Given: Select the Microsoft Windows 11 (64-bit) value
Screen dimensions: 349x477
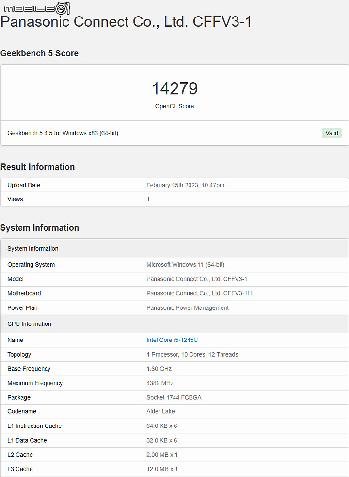Looking at the screenshot, I should coord(186,265).
